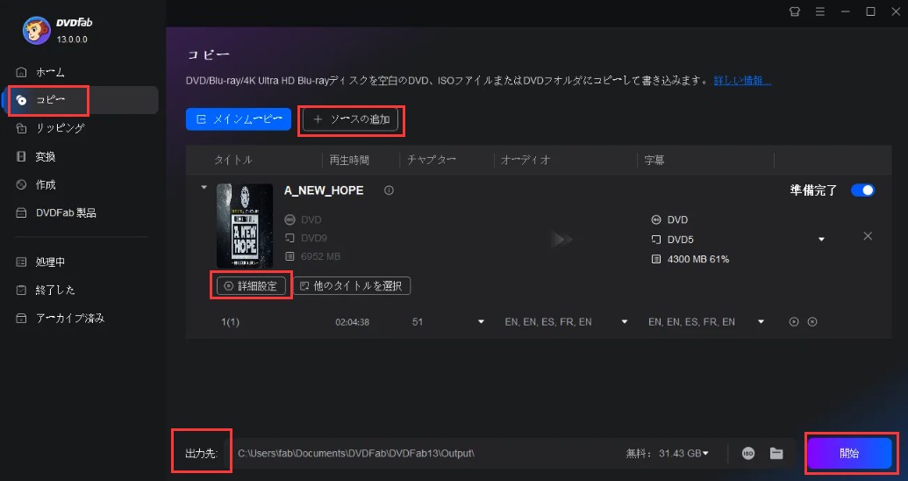Open the skin/theme shirt icon

[x=795, y=11]
